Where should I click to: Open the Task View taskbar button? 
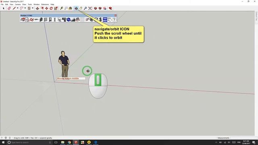coord(56,142)
